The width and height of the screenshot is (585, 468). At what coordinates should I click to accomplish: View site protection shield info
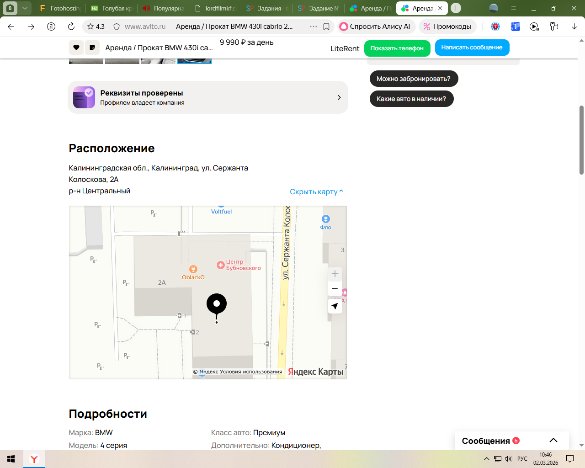tap(117, 27)
